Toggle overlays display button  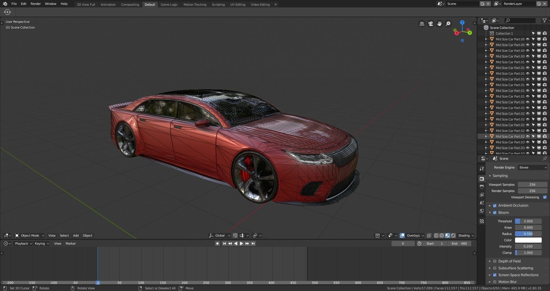402,235
